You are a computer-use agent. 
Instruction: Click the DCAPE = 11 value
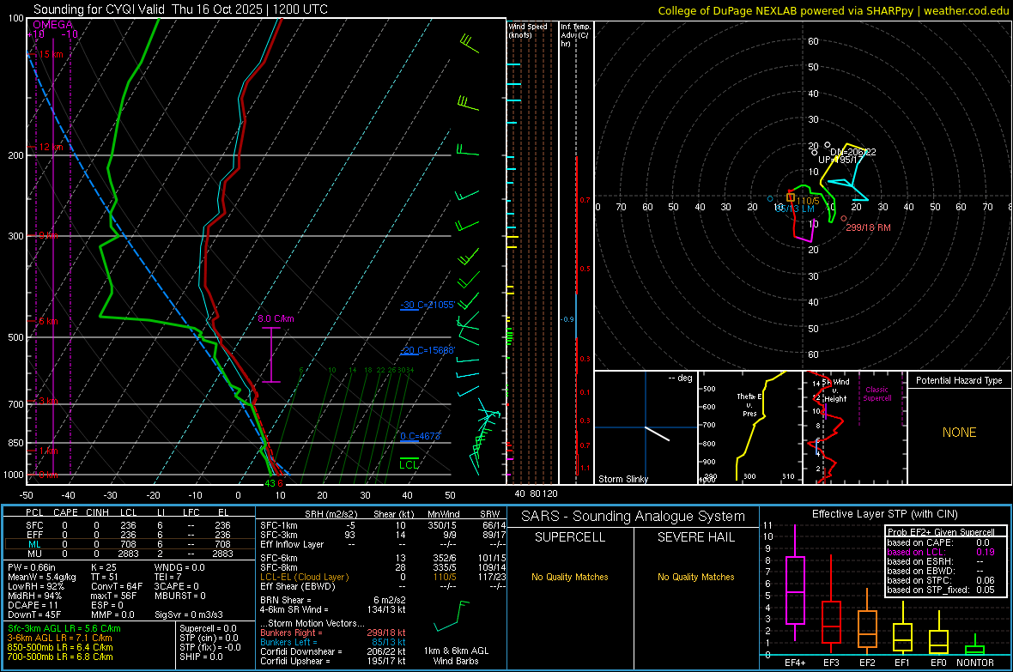coord(33,605)
